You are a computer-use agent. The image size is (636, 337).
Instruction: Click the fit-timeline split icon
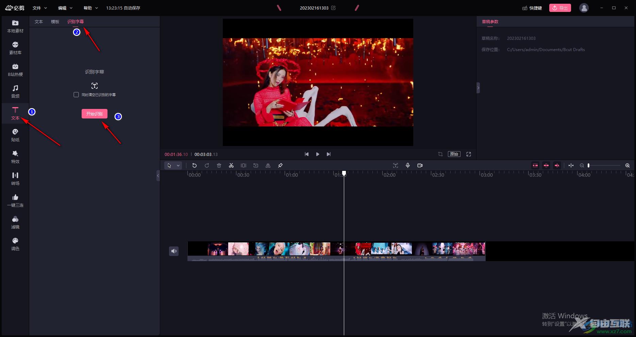(571, 165)
